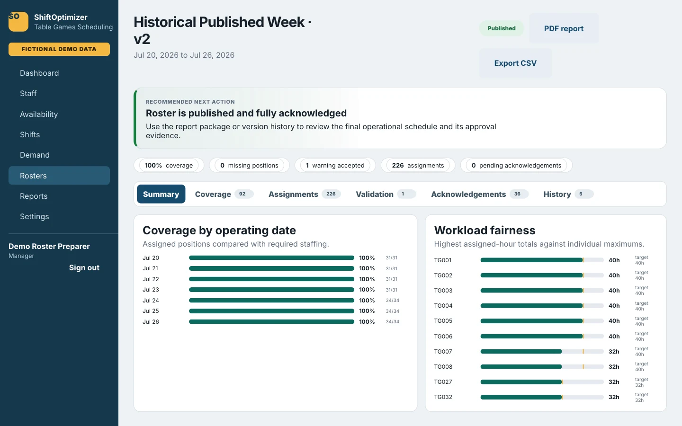Image resolution: width=682 pixels, height=426 pixels.
Task: Select the Jul 22 date label
Action: [x=151, y=279]
